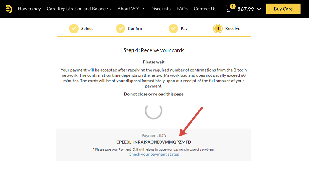Viewport: 309px width, 185px height.
Task: Go to the Discounts menu item
Action: (160, 9)
